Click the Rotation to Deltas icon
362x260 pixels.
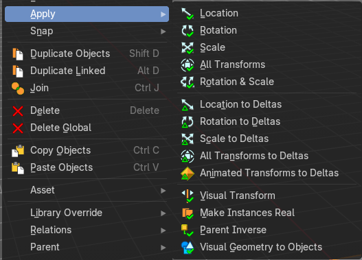188,121
